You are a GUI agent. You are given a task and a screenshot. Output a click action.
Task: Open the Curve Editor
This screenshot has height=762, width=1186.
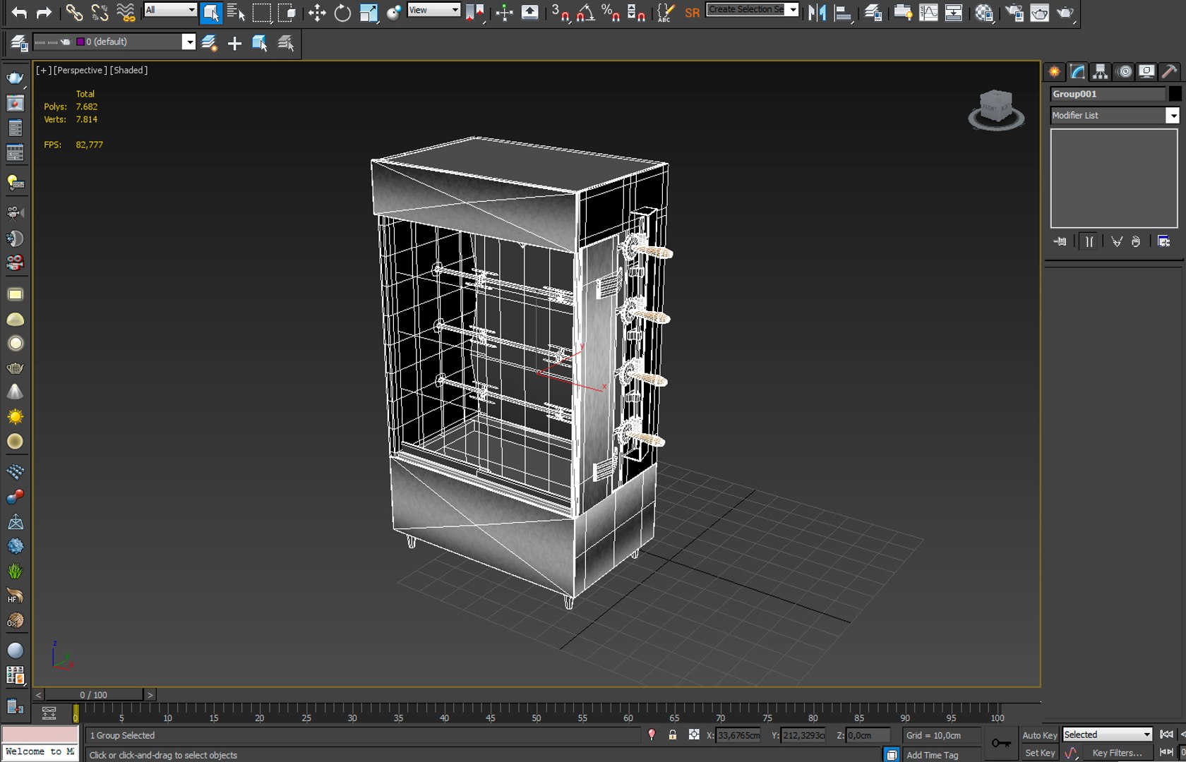point(928,12)
